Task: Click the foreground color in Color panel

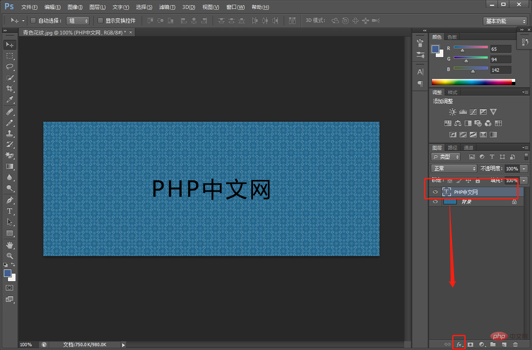Action: click(436, 49)
